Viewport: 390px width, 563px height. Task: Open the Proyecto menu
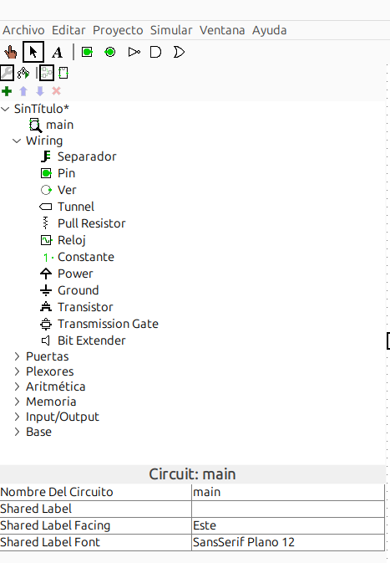point(118,30)
